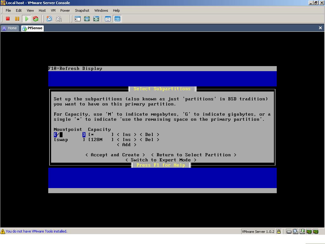The height and width of the screenshot is (244, 325).
Task: Select the PfSense tab
Action: coord(32,28)
